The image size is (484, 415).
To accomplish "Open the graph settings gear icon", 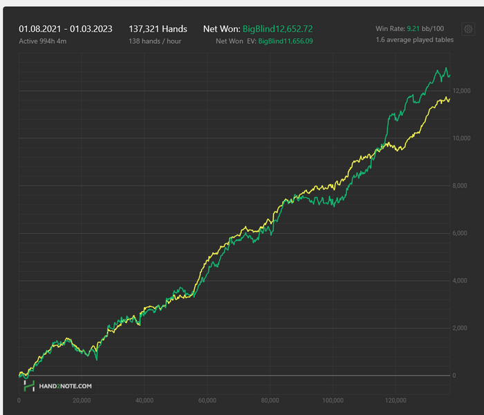I will (x=468, y=29).
